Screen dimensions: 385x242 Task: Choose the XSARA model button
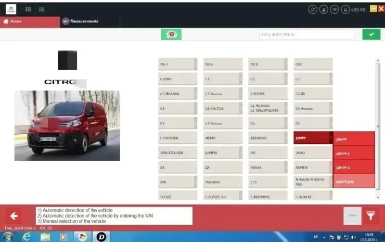(268, 167)
